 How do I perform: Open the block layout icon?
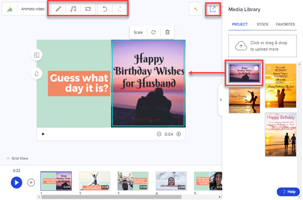[x=36, y=55]
